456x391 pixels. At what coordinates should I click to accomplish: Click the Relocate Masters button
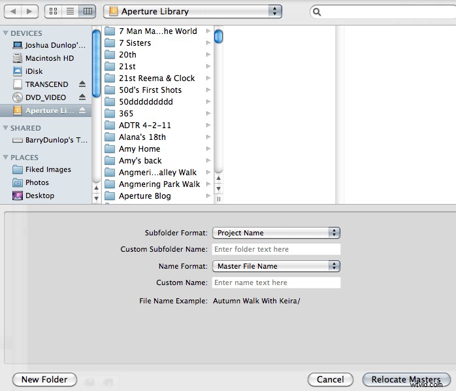click(406, 380)
